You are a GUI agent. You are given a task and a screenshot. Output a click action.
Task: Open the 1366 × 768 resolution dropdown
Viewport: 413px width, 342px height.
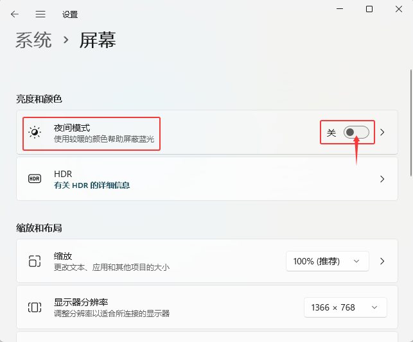[345, 307]
